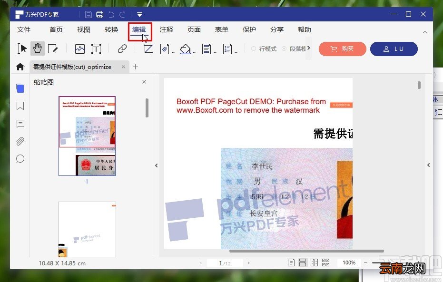
Task: Switch to the 首页 tab
Action: (x=56, y=29)
